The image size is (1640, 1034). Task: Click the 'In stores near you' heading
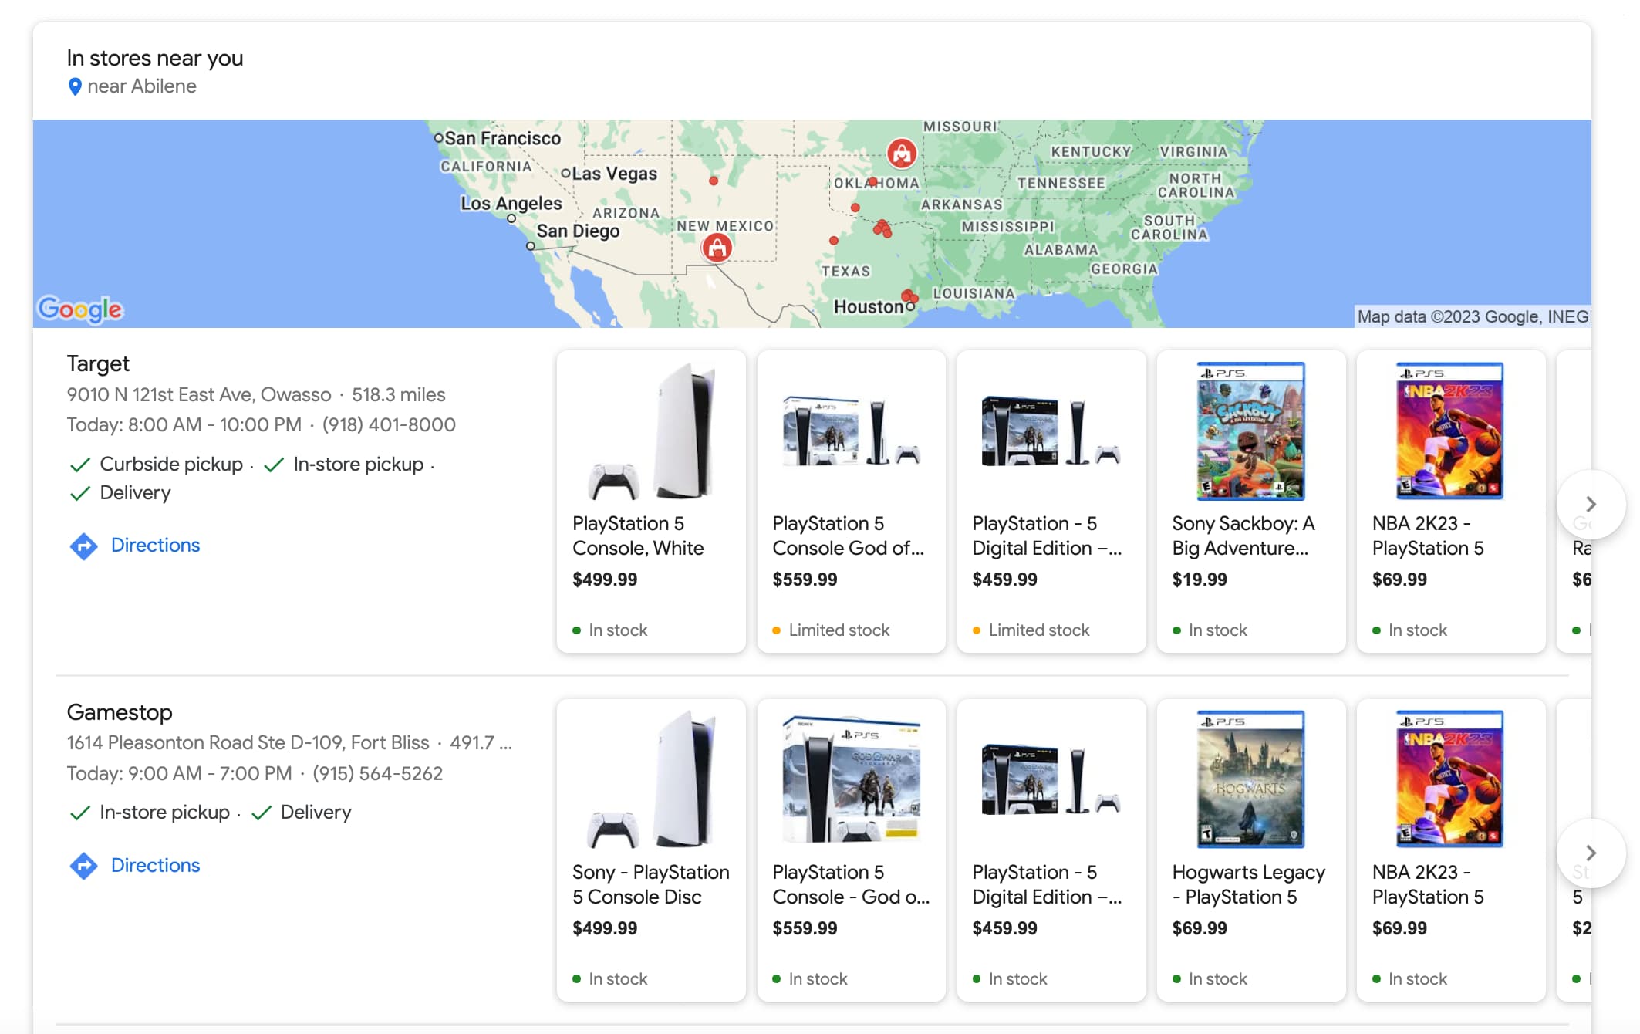coord(154,59)
